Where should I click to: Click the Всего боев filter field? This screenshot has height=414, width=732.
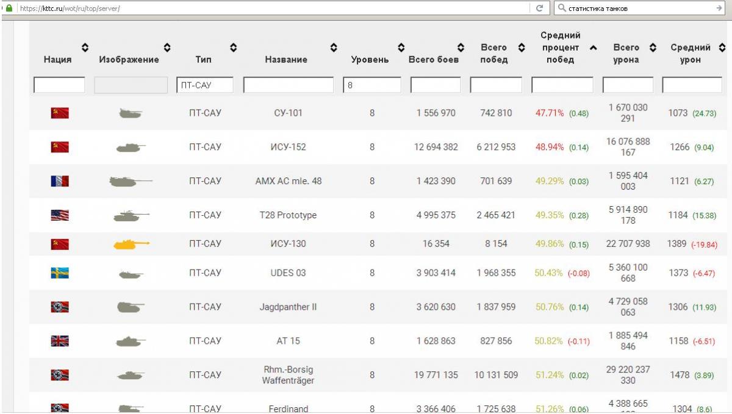pos(436,85)
